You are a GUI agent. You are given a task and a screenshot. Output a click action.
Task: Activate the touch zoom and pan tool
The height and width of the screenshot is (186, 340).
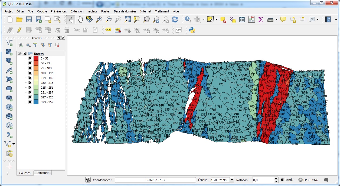[71, 19]
